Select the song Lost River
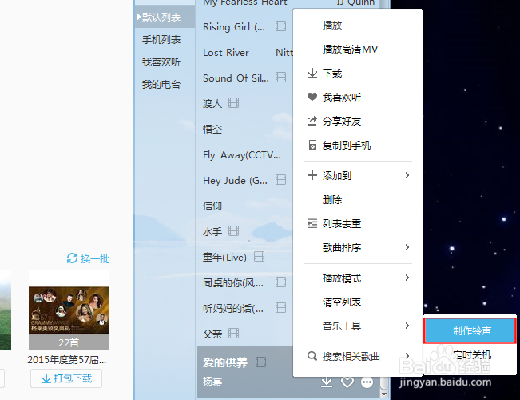 [226, 53]
